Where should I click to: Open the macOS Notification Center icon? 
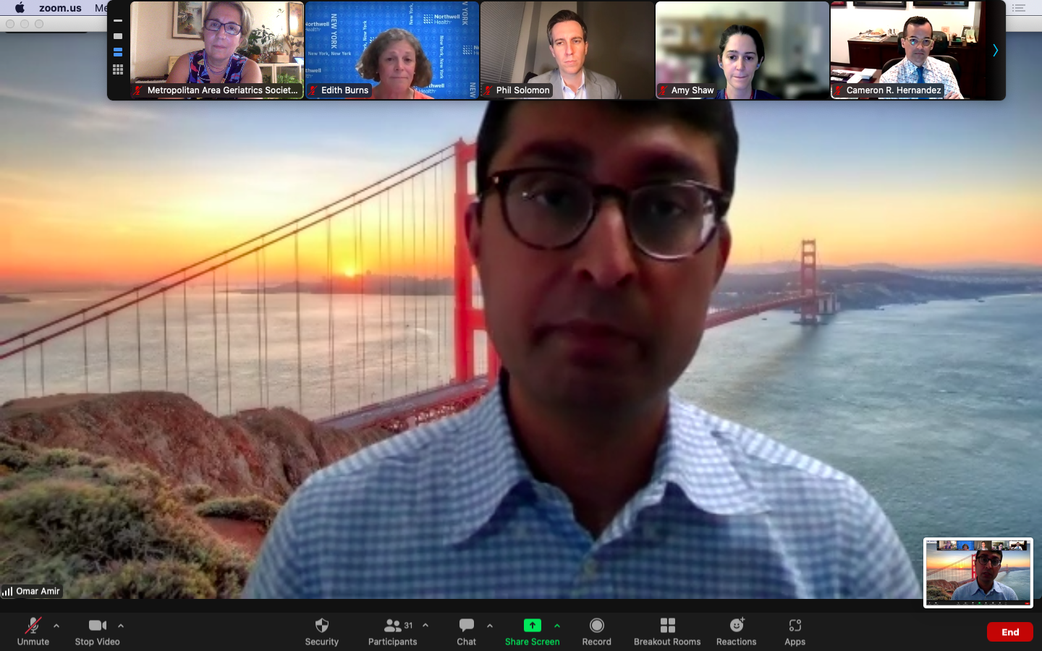coord(1019,8)
